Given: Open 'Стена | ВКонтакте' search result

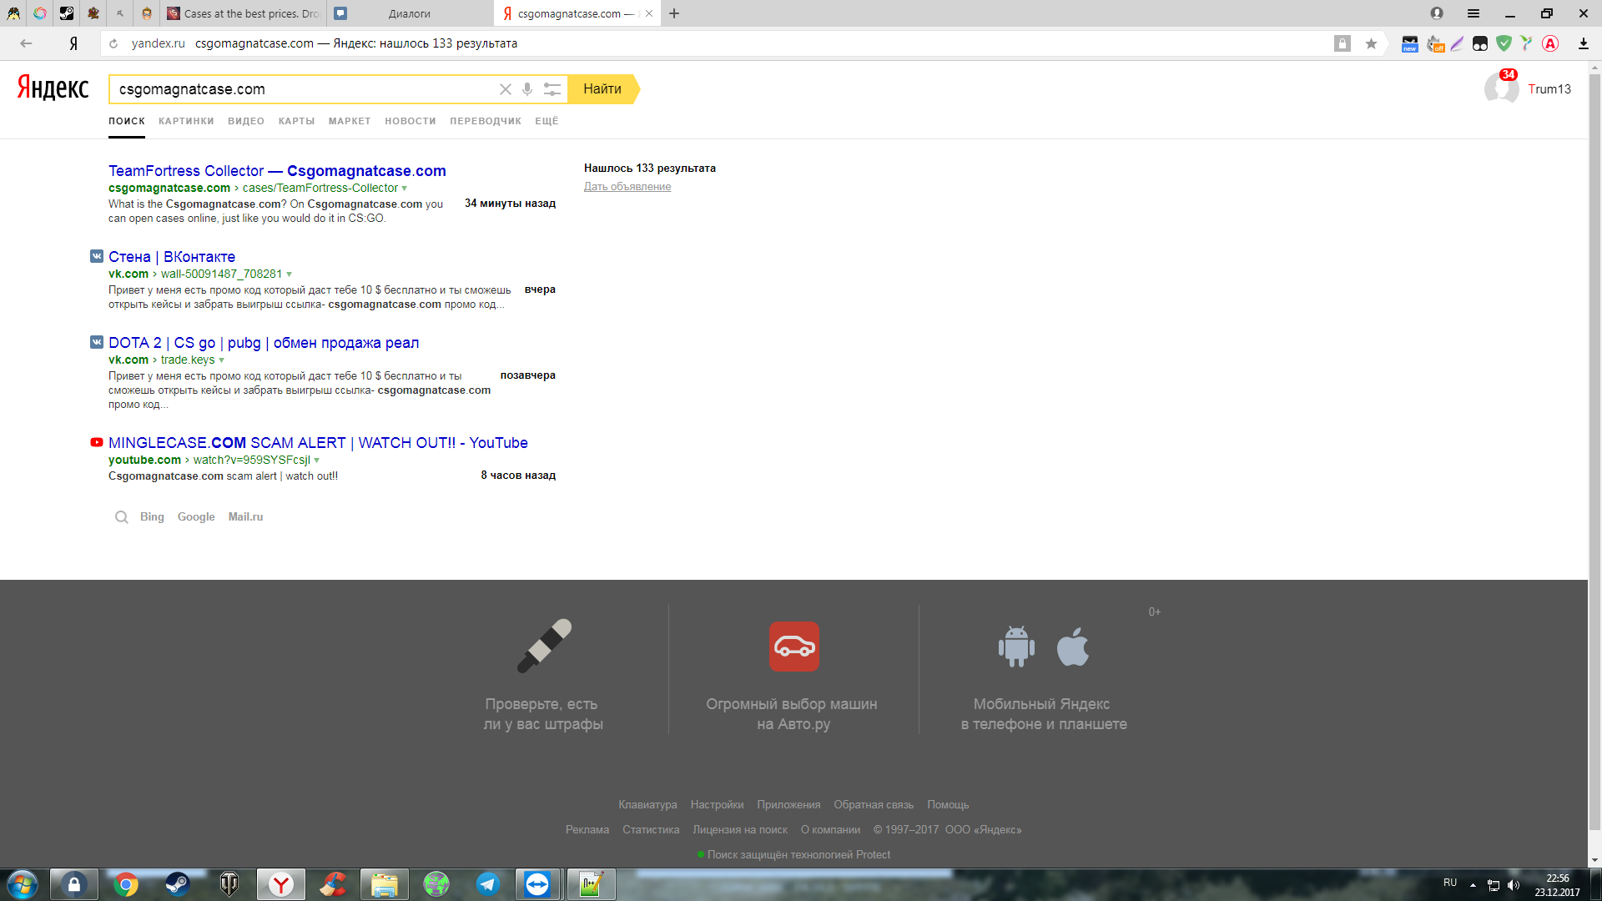Looking at the screenshot, I should pos(172,257).
